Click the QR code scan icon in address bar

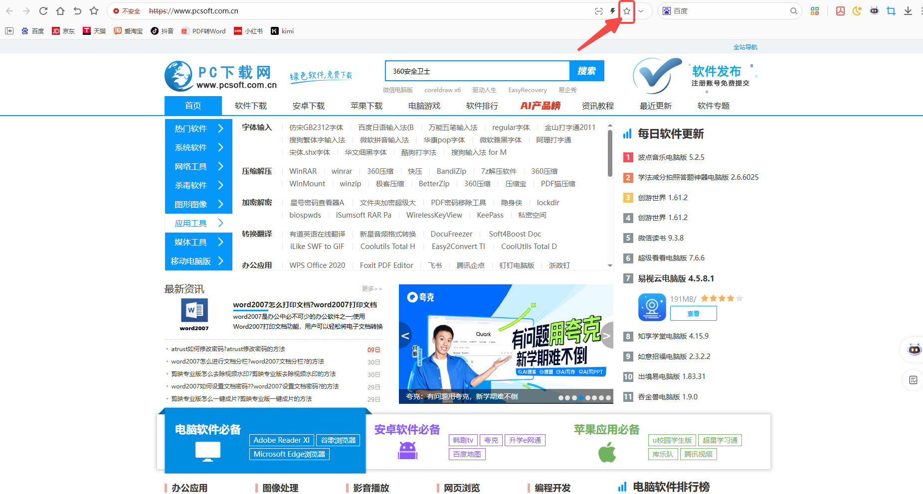point(598,11)
